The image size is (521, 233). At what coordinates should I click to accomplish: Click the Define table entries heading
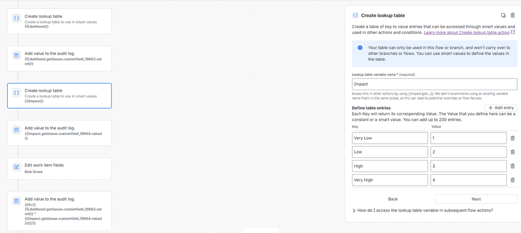[x=371, y=108]
